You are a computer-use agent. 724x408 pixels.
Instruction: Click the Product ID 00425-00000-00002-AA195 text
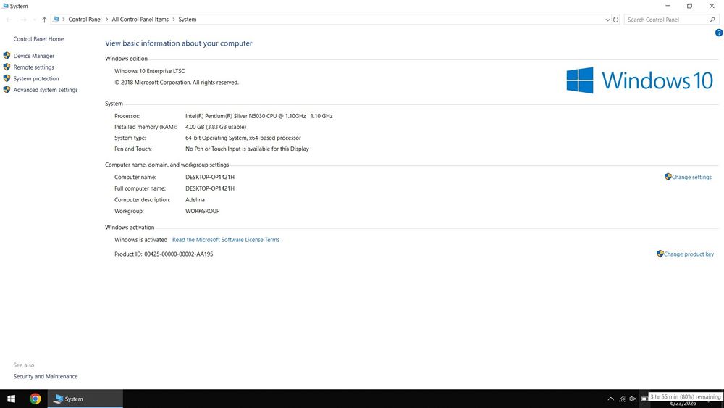164,254
